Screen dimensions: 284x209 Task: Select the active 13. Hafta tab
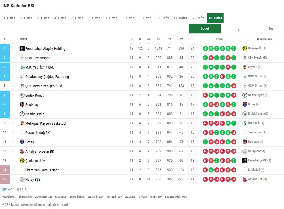215,18
